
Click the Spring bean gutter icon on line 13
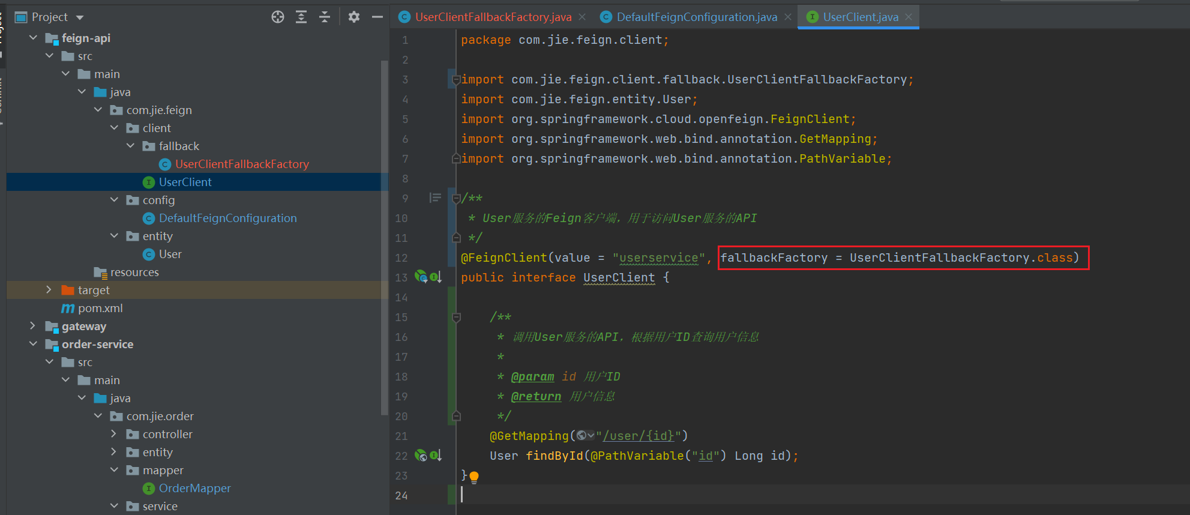(421, 277)
